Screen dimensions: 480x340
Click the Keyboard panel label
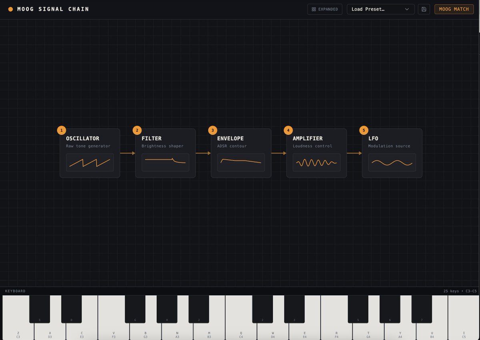[x=15, y=291]
